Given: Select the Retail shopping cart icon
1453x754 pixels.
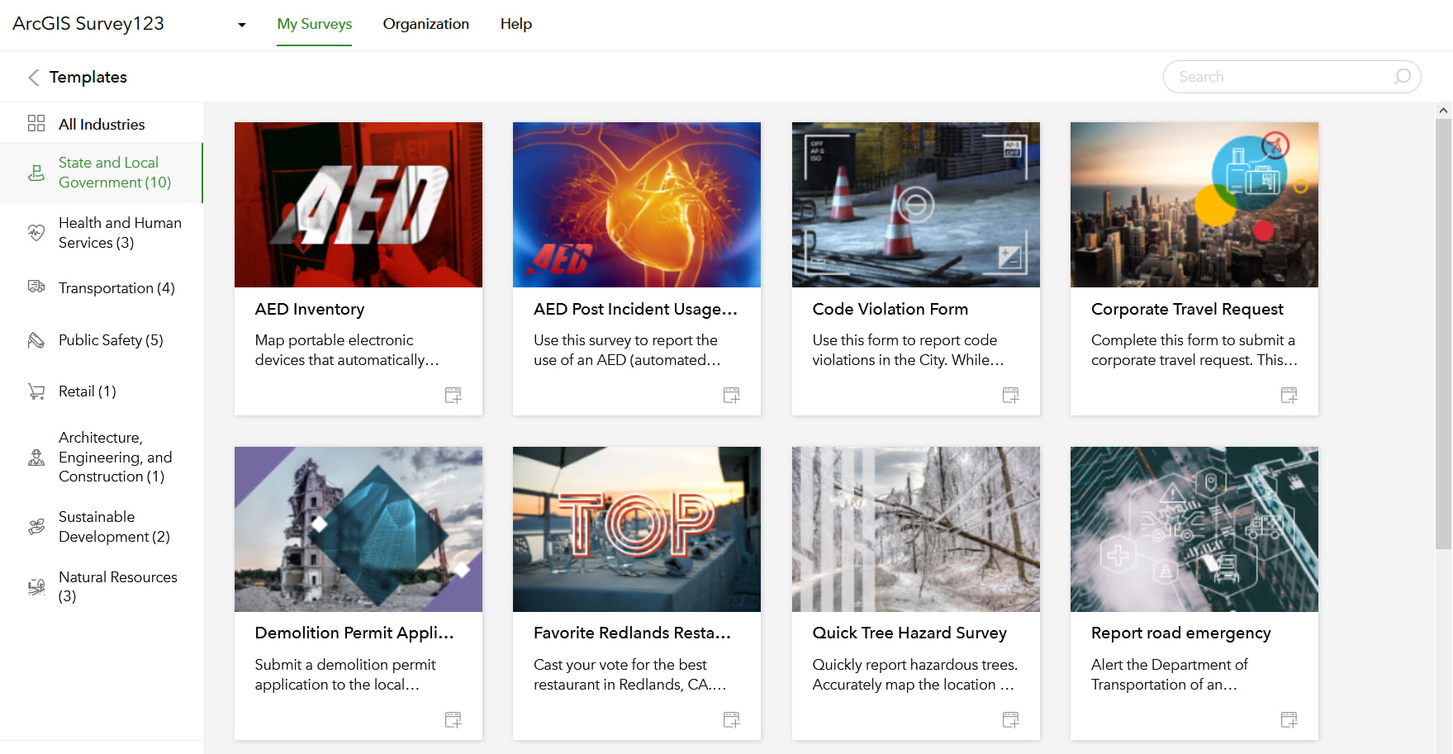Looking at the screenshot, I should (35, 391).
